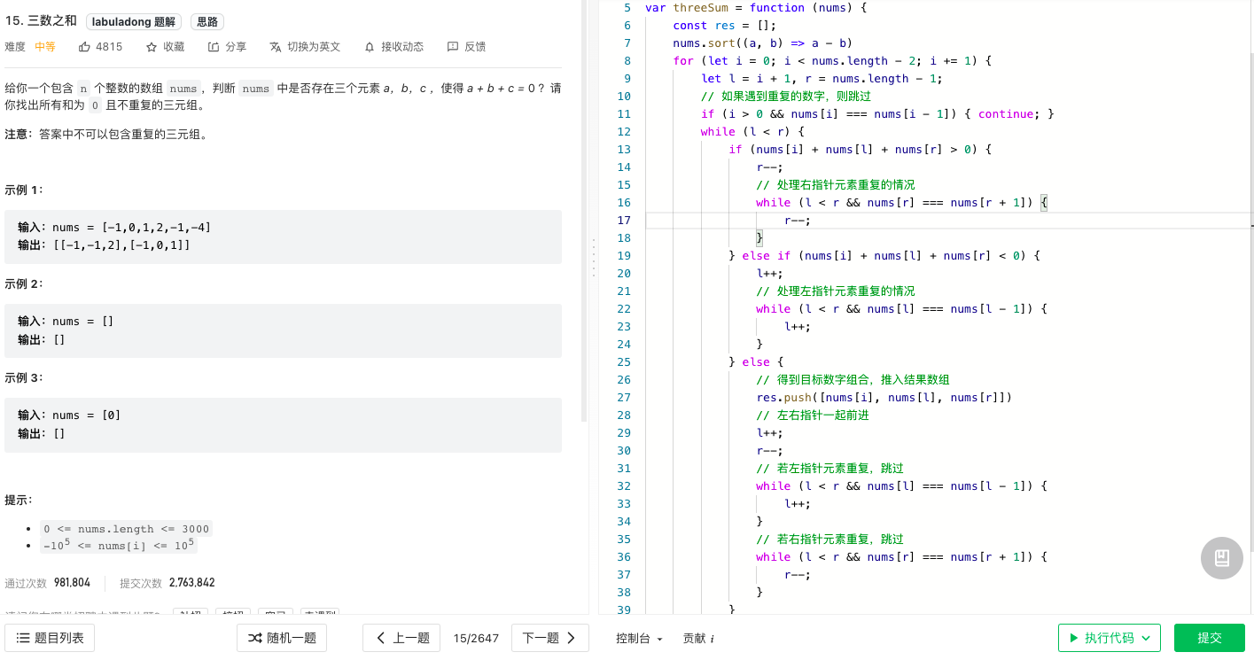The width and height of the screenshot is (1254, 660).
Task: Open the floating notes button beside the editor
Action: point(1222,558)
